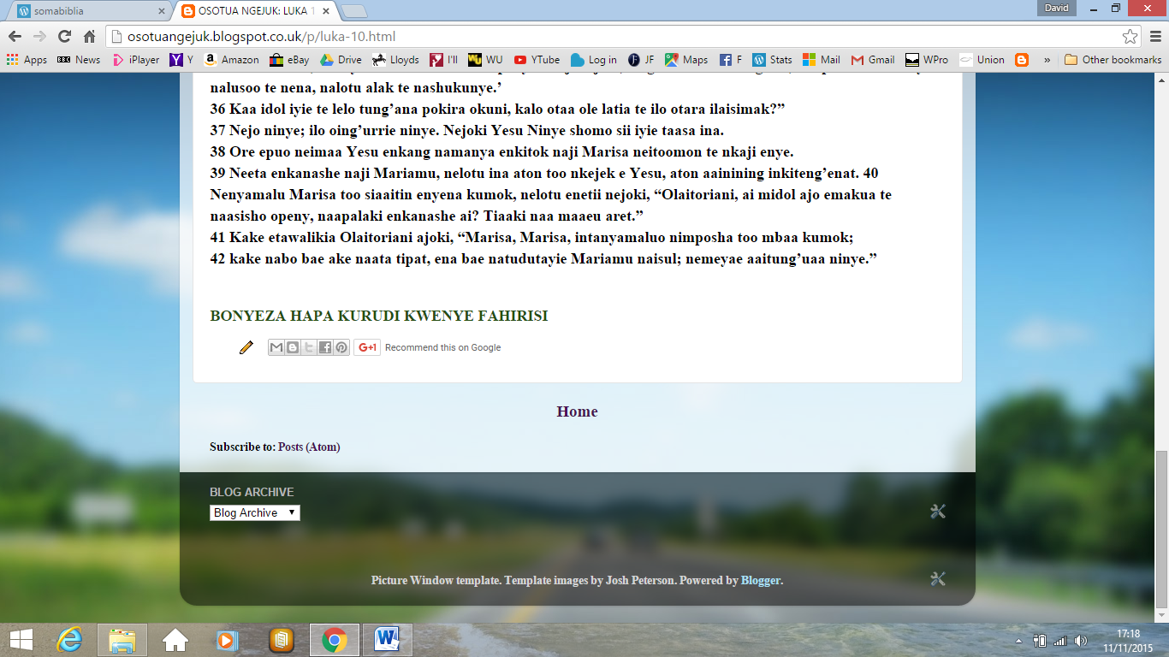The width and height of the screenshot is (1169, 657).
Task: Click BONYEZA HAPA KURUDI KWENYE FAHIRISI link
Action: point(378,317)
